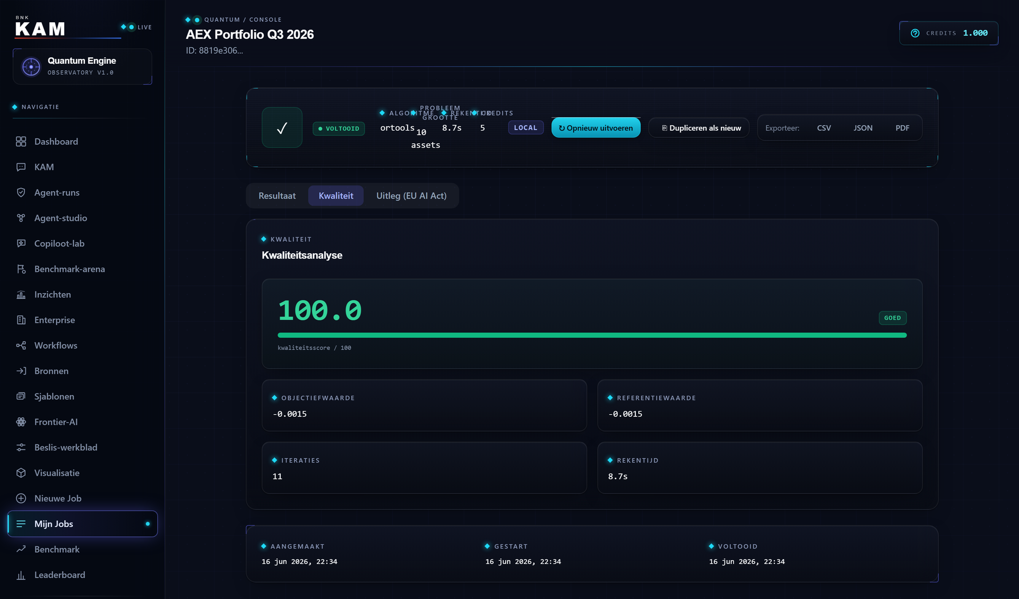Click the job ID 8819e306 text
Viewport: 1019px width, 599px height.
click(x=214, y=50)
